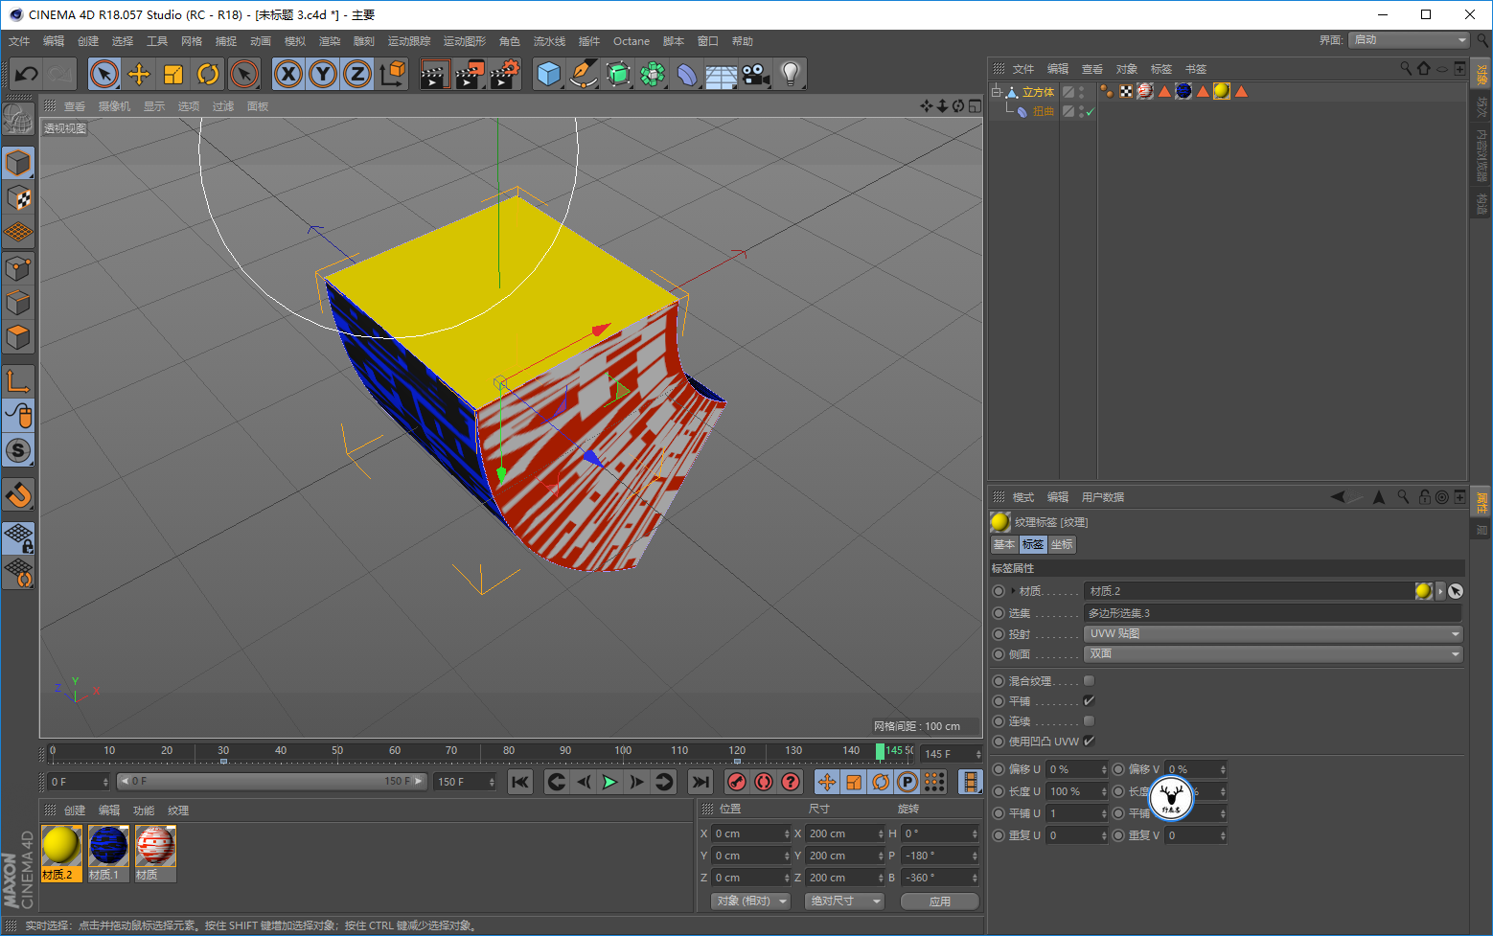Click frame 100 on timeline ruler
This screenshot has width=1493, height=936.
(623, 751)
